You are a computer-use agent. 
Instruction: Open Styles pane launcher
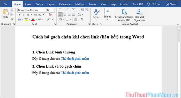coord(101,24)
